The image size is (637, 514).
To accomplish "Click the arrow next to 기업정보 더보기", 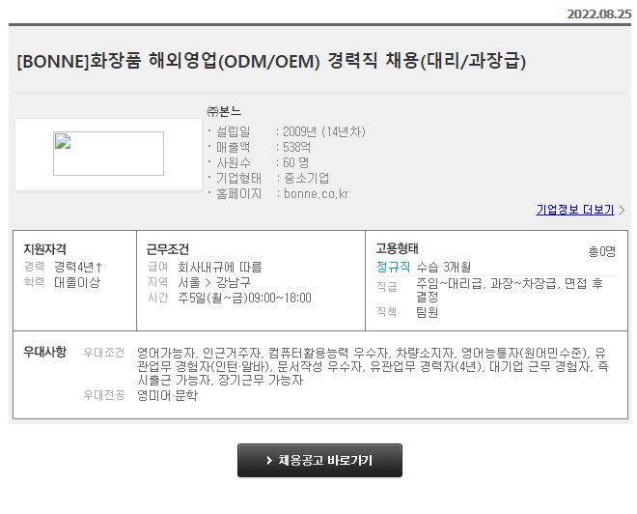I will click(x=622, y=210).
